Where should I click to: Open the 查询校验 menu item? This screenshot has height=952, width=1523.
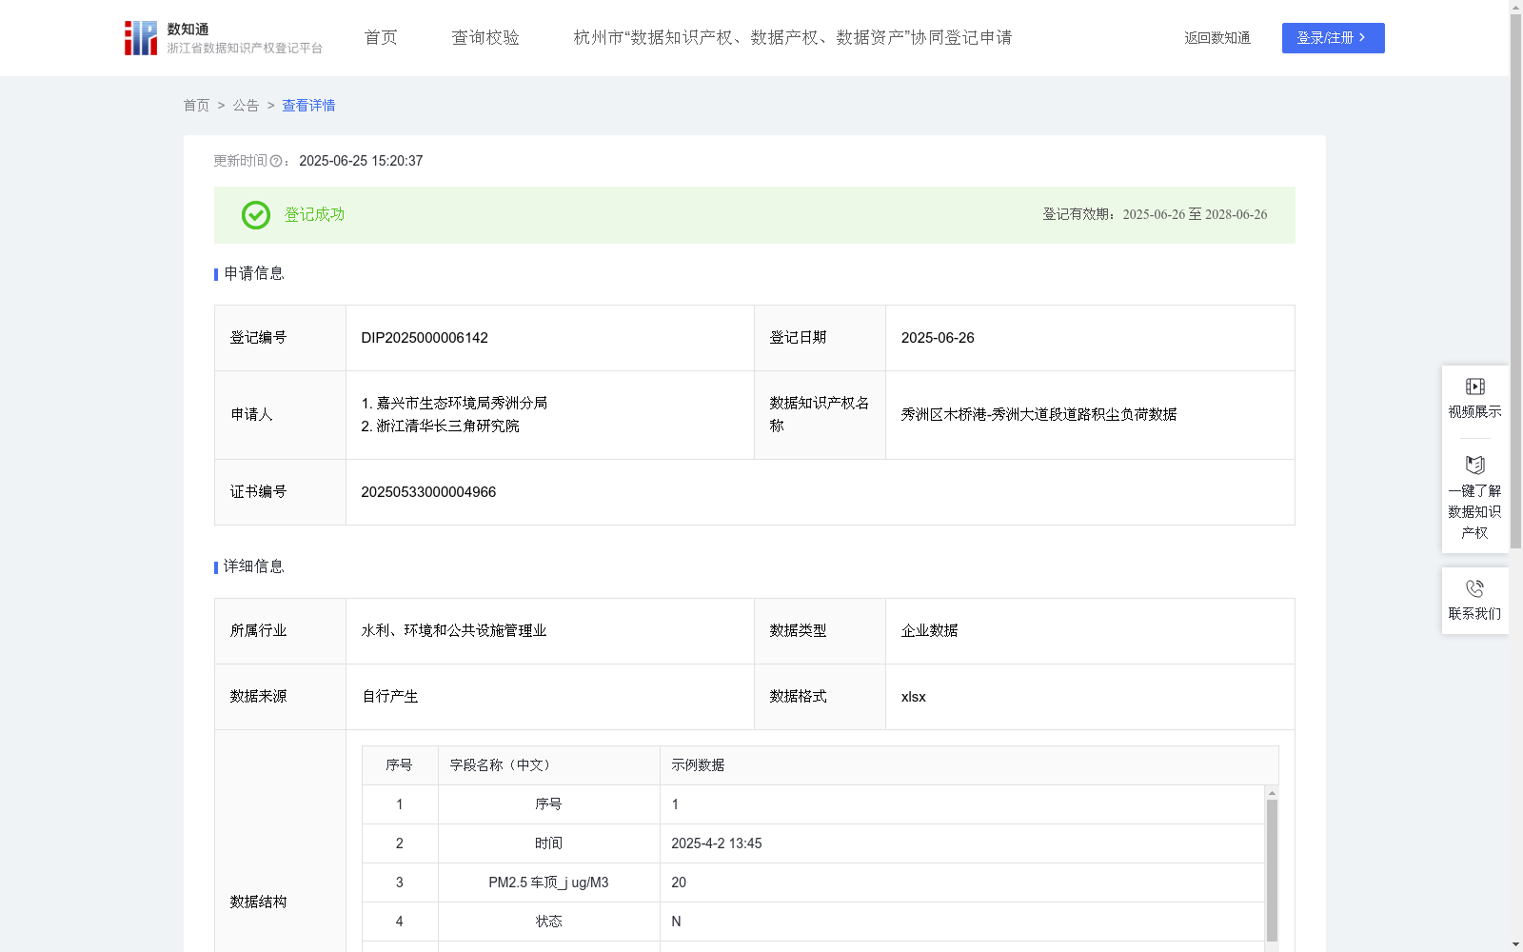(485, 38)
